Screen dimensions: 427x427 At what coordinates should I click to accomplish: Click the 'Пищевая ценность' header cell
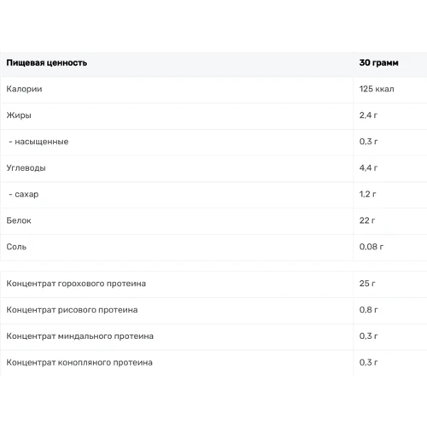point(47,62)
